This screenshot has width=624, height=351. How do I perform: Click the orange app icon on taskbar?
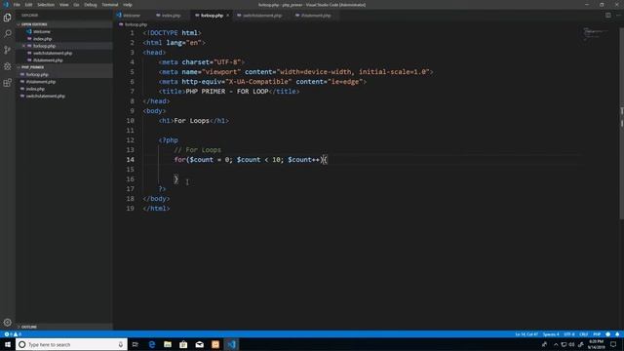215,344
